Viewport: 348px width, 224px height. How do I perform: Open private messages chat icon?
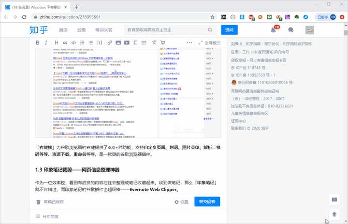click(x=291, y=30)
